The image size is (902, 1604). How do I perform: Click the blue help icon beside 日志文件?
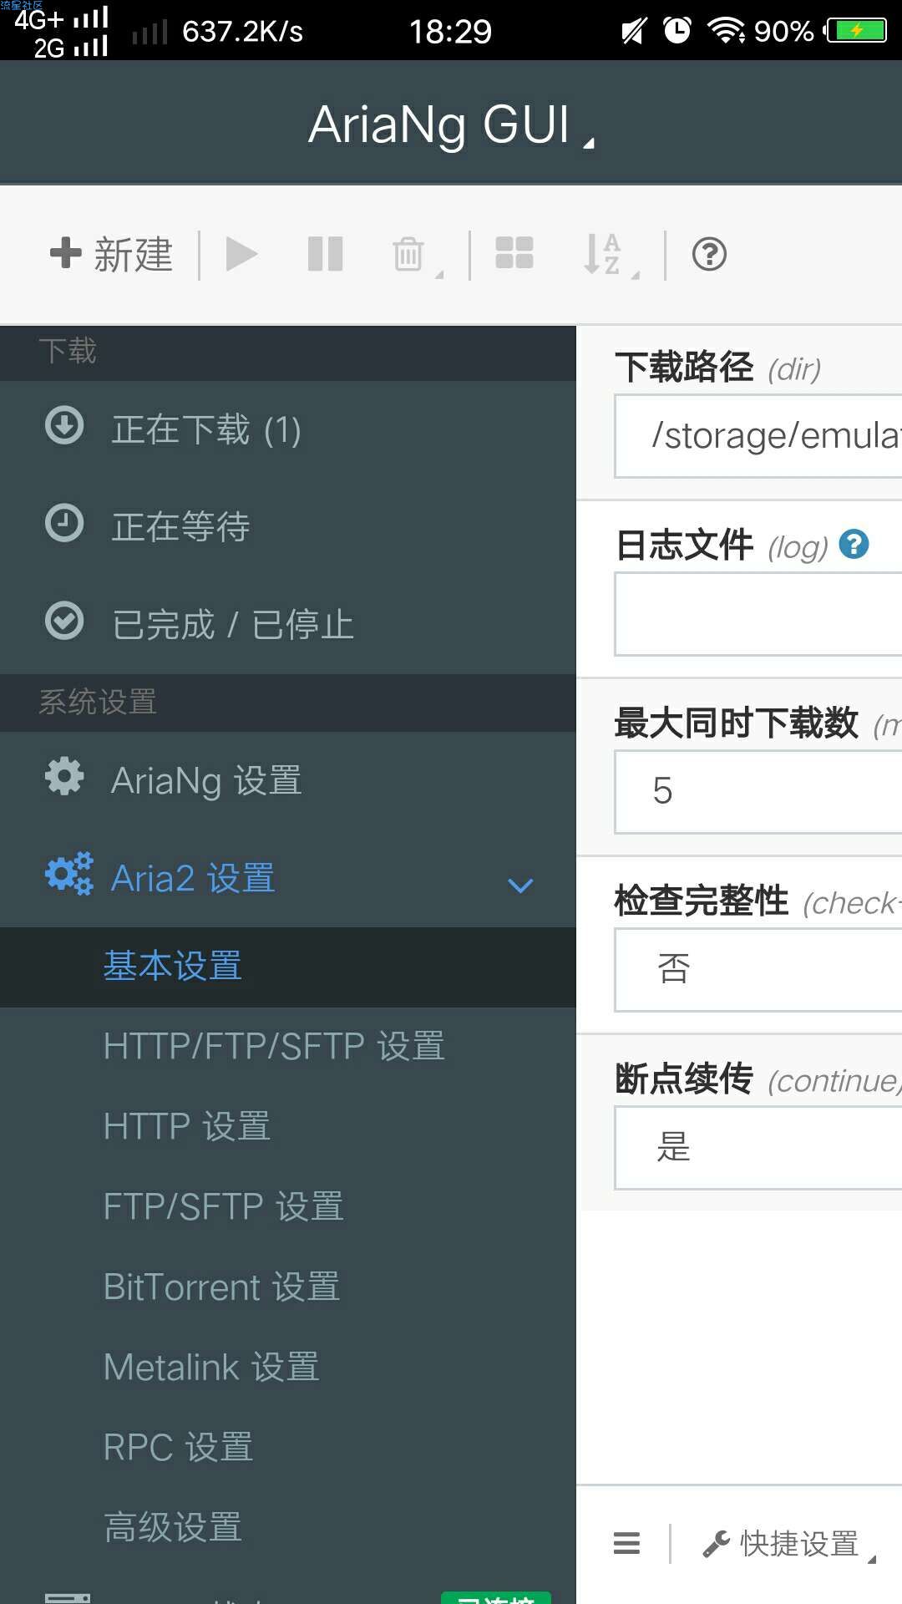(854, 545)
